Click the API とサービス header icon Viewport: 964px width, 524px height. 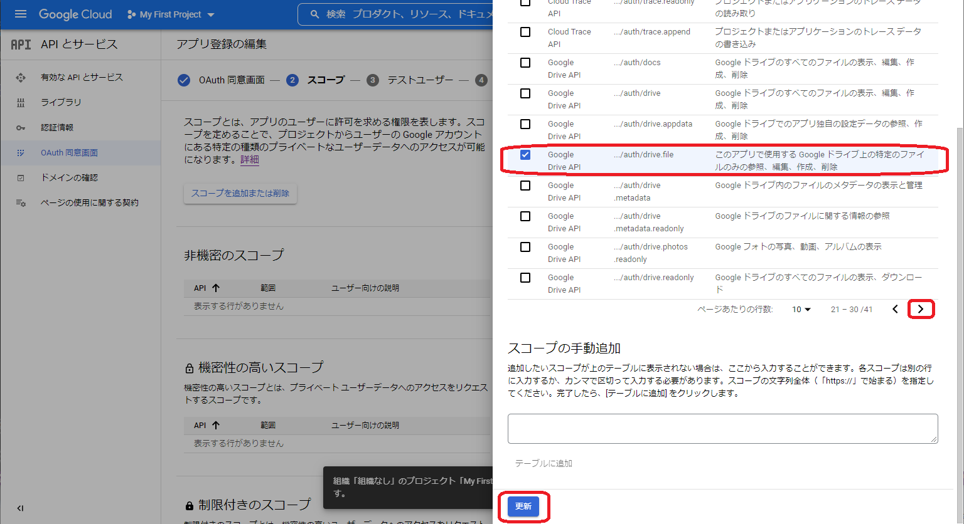pyautogui.click(x=21, y=45)
